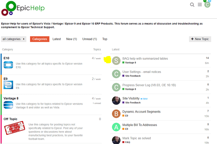Open the Site Visibility topic

tap(131, 98)
